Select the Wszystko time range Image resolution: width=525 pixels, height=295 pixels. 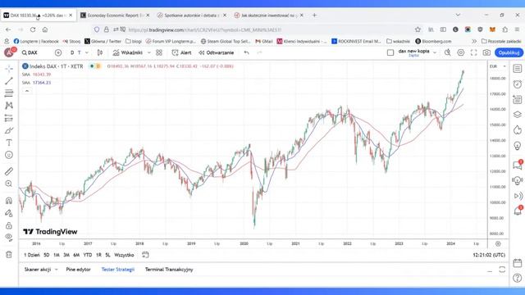[x=124, y=255]
